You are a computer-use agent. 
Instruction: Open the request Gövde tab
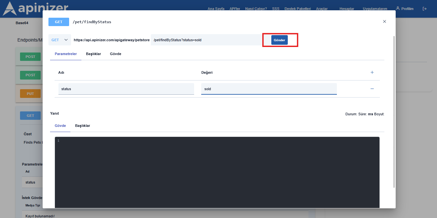click(116, 54)
